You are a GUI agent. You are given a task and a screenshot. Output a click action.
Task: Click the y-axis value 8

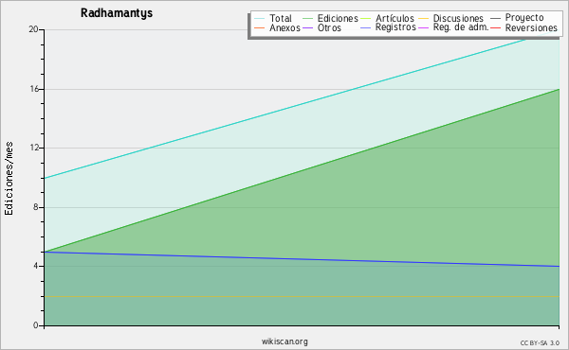click(36, 207)
